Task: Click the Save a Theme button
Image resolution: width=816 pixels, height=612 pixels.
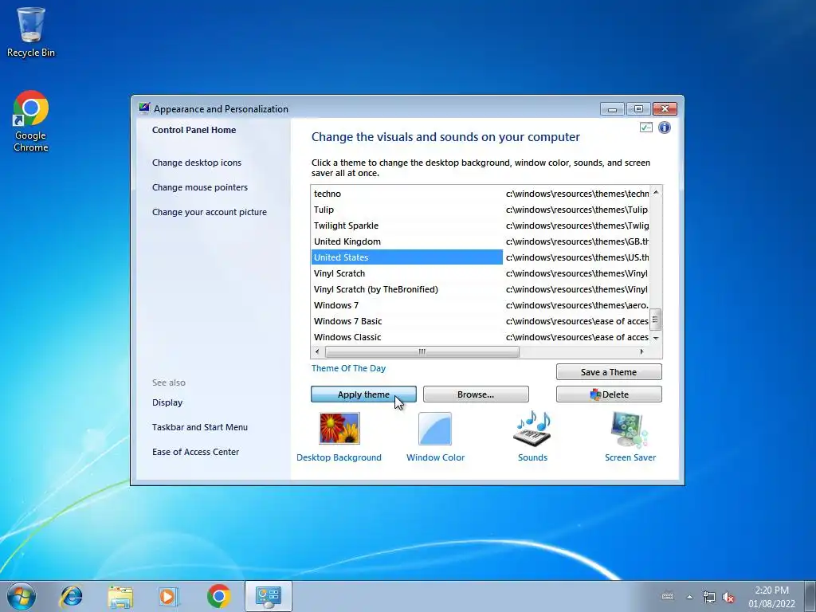Action: pyautogui.click(x=609, y=371)
